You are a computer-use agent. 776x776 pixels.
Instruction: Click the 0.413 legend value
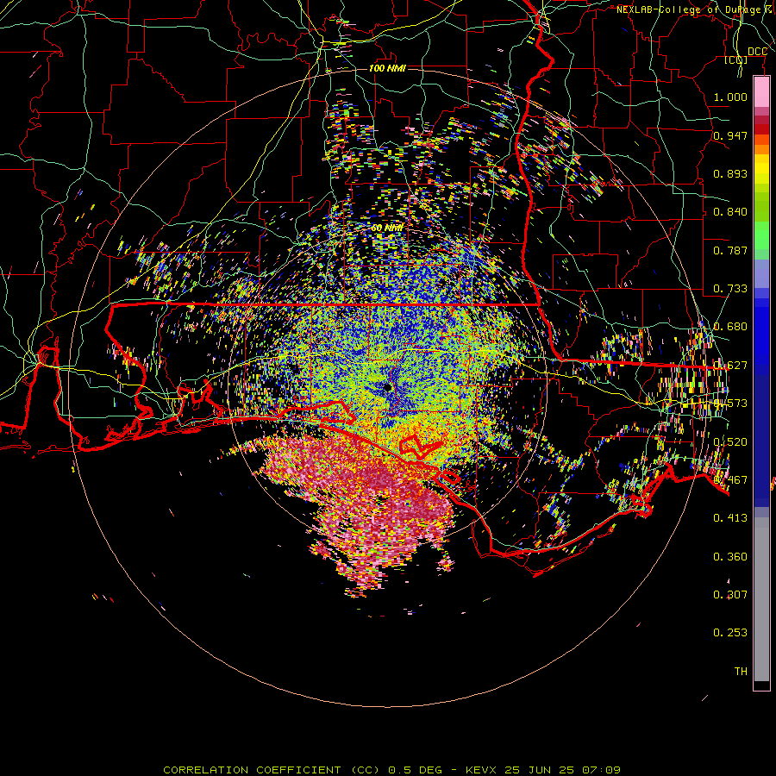coord(730,517)
